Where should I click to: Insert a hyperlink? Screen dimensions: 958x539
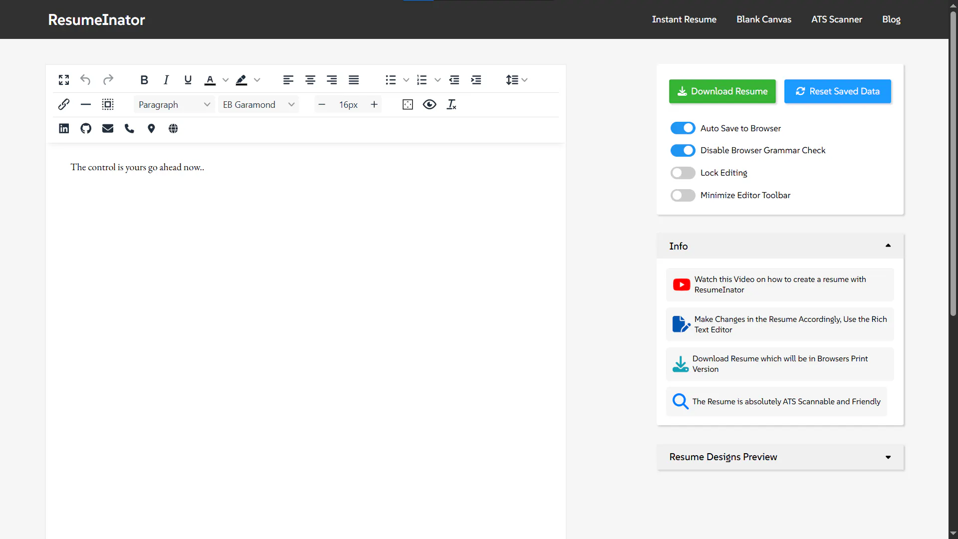[x=64, y=104]
